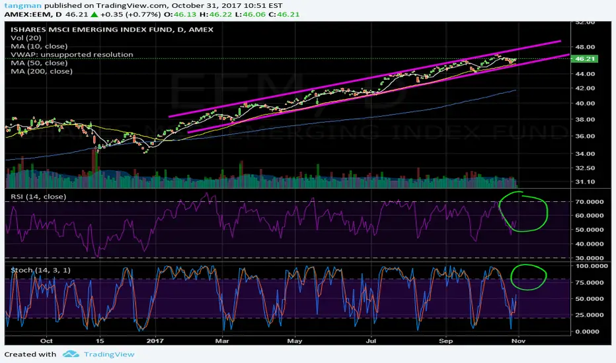Click the AMEX:EEM, D symbol header

click(x=33, y=15)
